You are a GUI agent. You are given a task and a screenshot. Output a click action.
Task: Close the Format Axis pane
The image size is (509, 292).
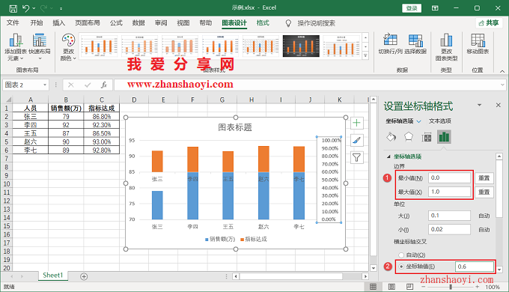[x=499, y=105]
